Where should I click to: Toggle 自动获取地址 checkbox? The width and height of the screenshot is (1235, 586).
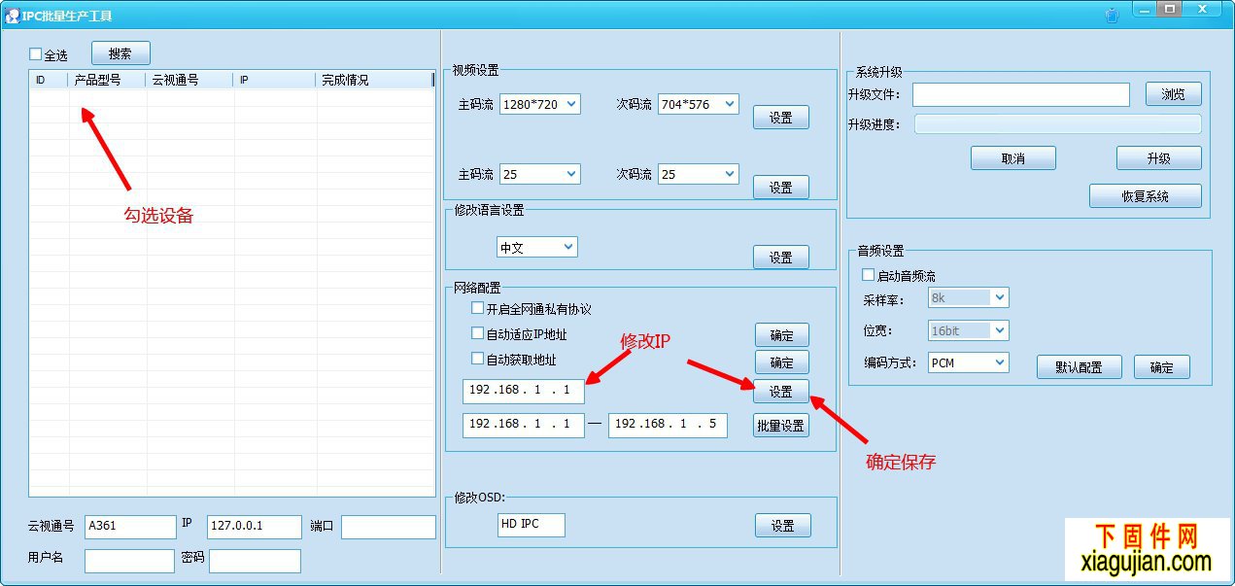477,359
